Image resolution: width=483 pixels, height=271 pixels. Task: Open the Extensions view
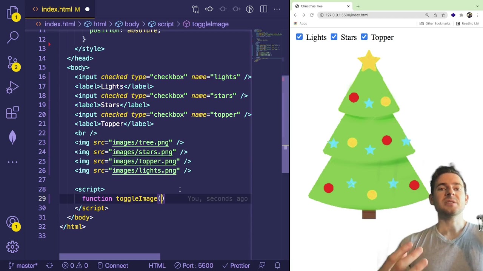12,113
